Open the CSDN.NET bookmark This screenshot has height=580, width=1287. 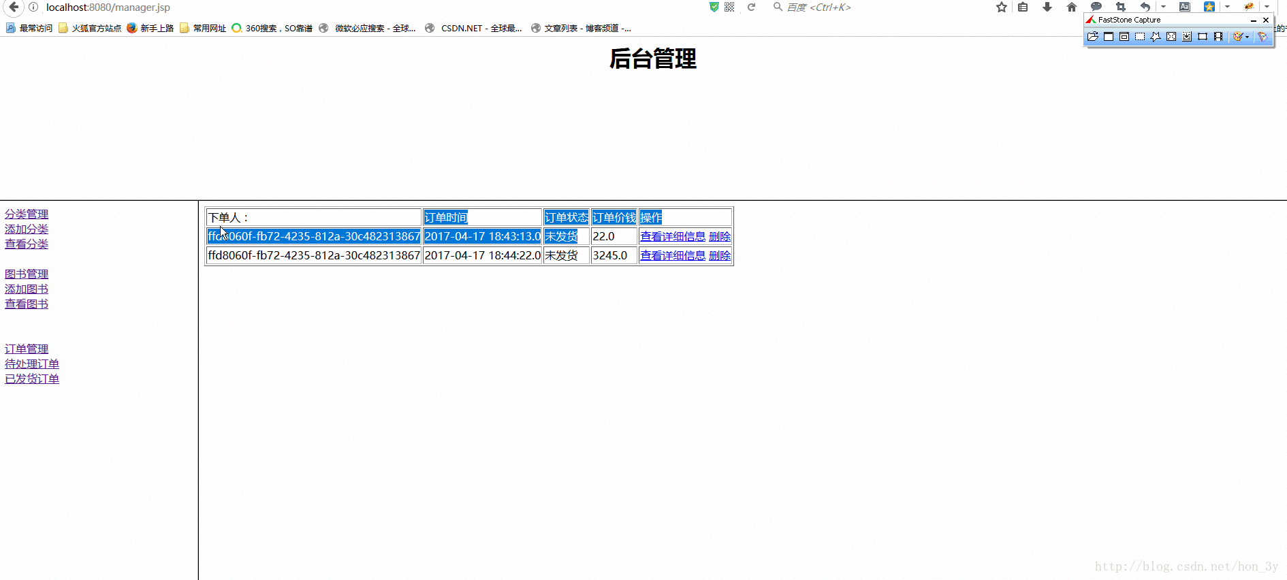(x=474, y=28)
